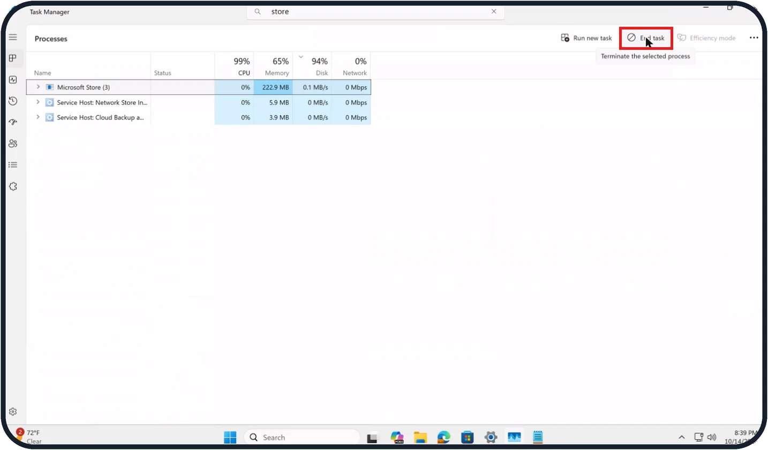Image resolution: width=768 pixels, height=450 pixels.
Task: Open Startup apps page in sidebar
Action: pos(13,122)
